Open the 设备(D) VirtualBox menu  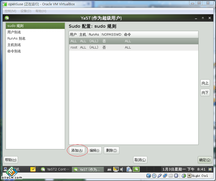[x=26, y=11]
